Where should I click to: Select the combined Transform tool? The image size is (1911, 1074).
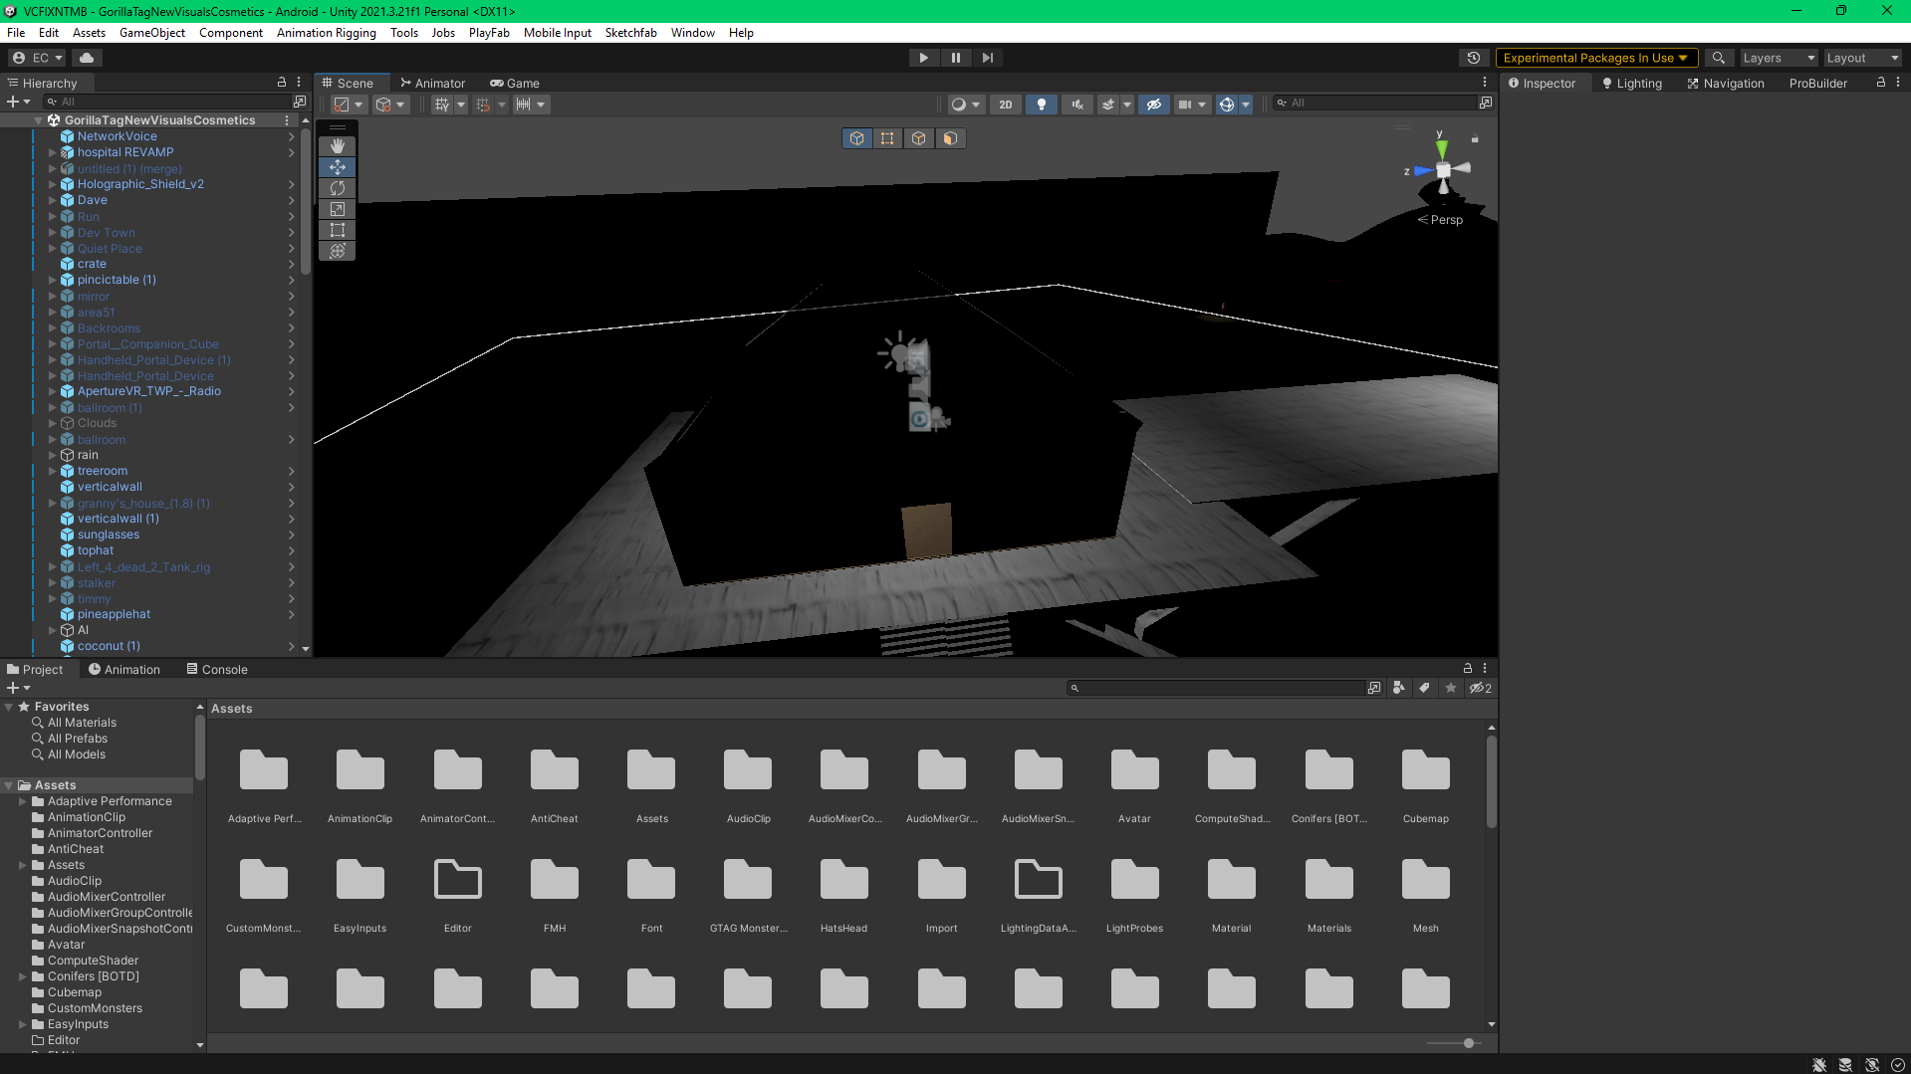click(338, 251)
